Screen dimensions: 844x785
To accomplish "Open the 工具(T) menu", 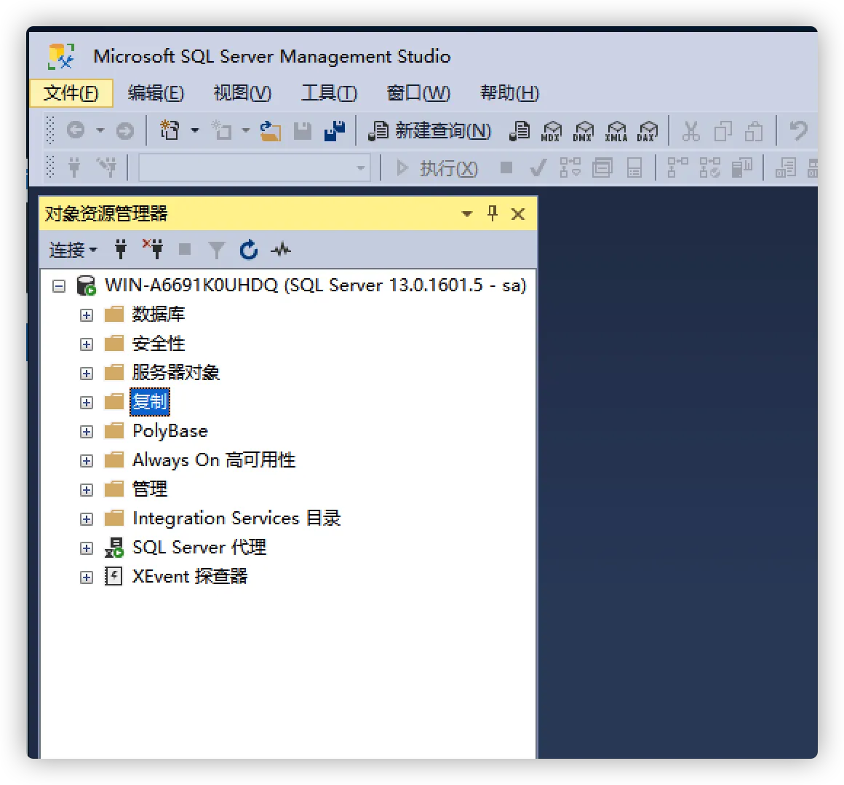I will point(329,93).
